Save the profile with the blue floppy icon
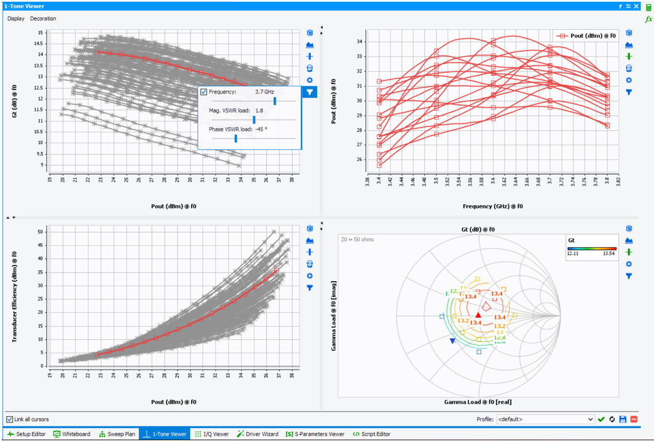 [x=623, y=420]
